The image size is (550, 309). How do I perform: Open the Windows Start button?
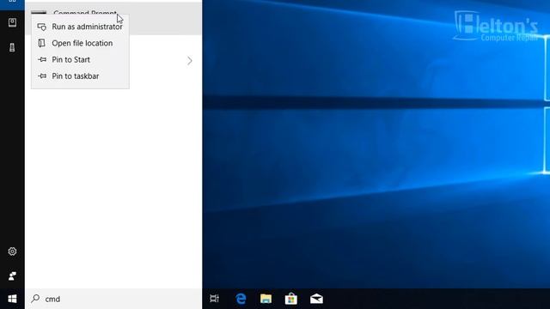click(12, 299)
